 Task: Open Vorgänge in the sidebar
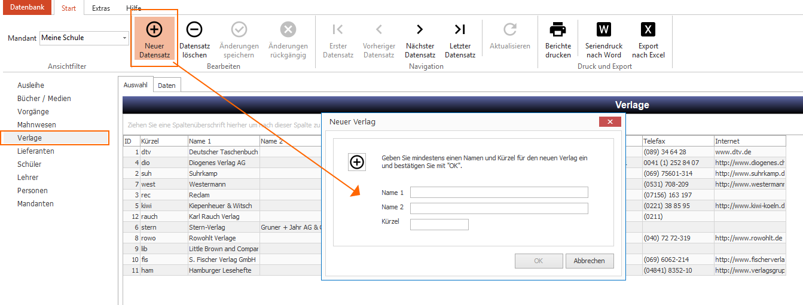point(33,112)
